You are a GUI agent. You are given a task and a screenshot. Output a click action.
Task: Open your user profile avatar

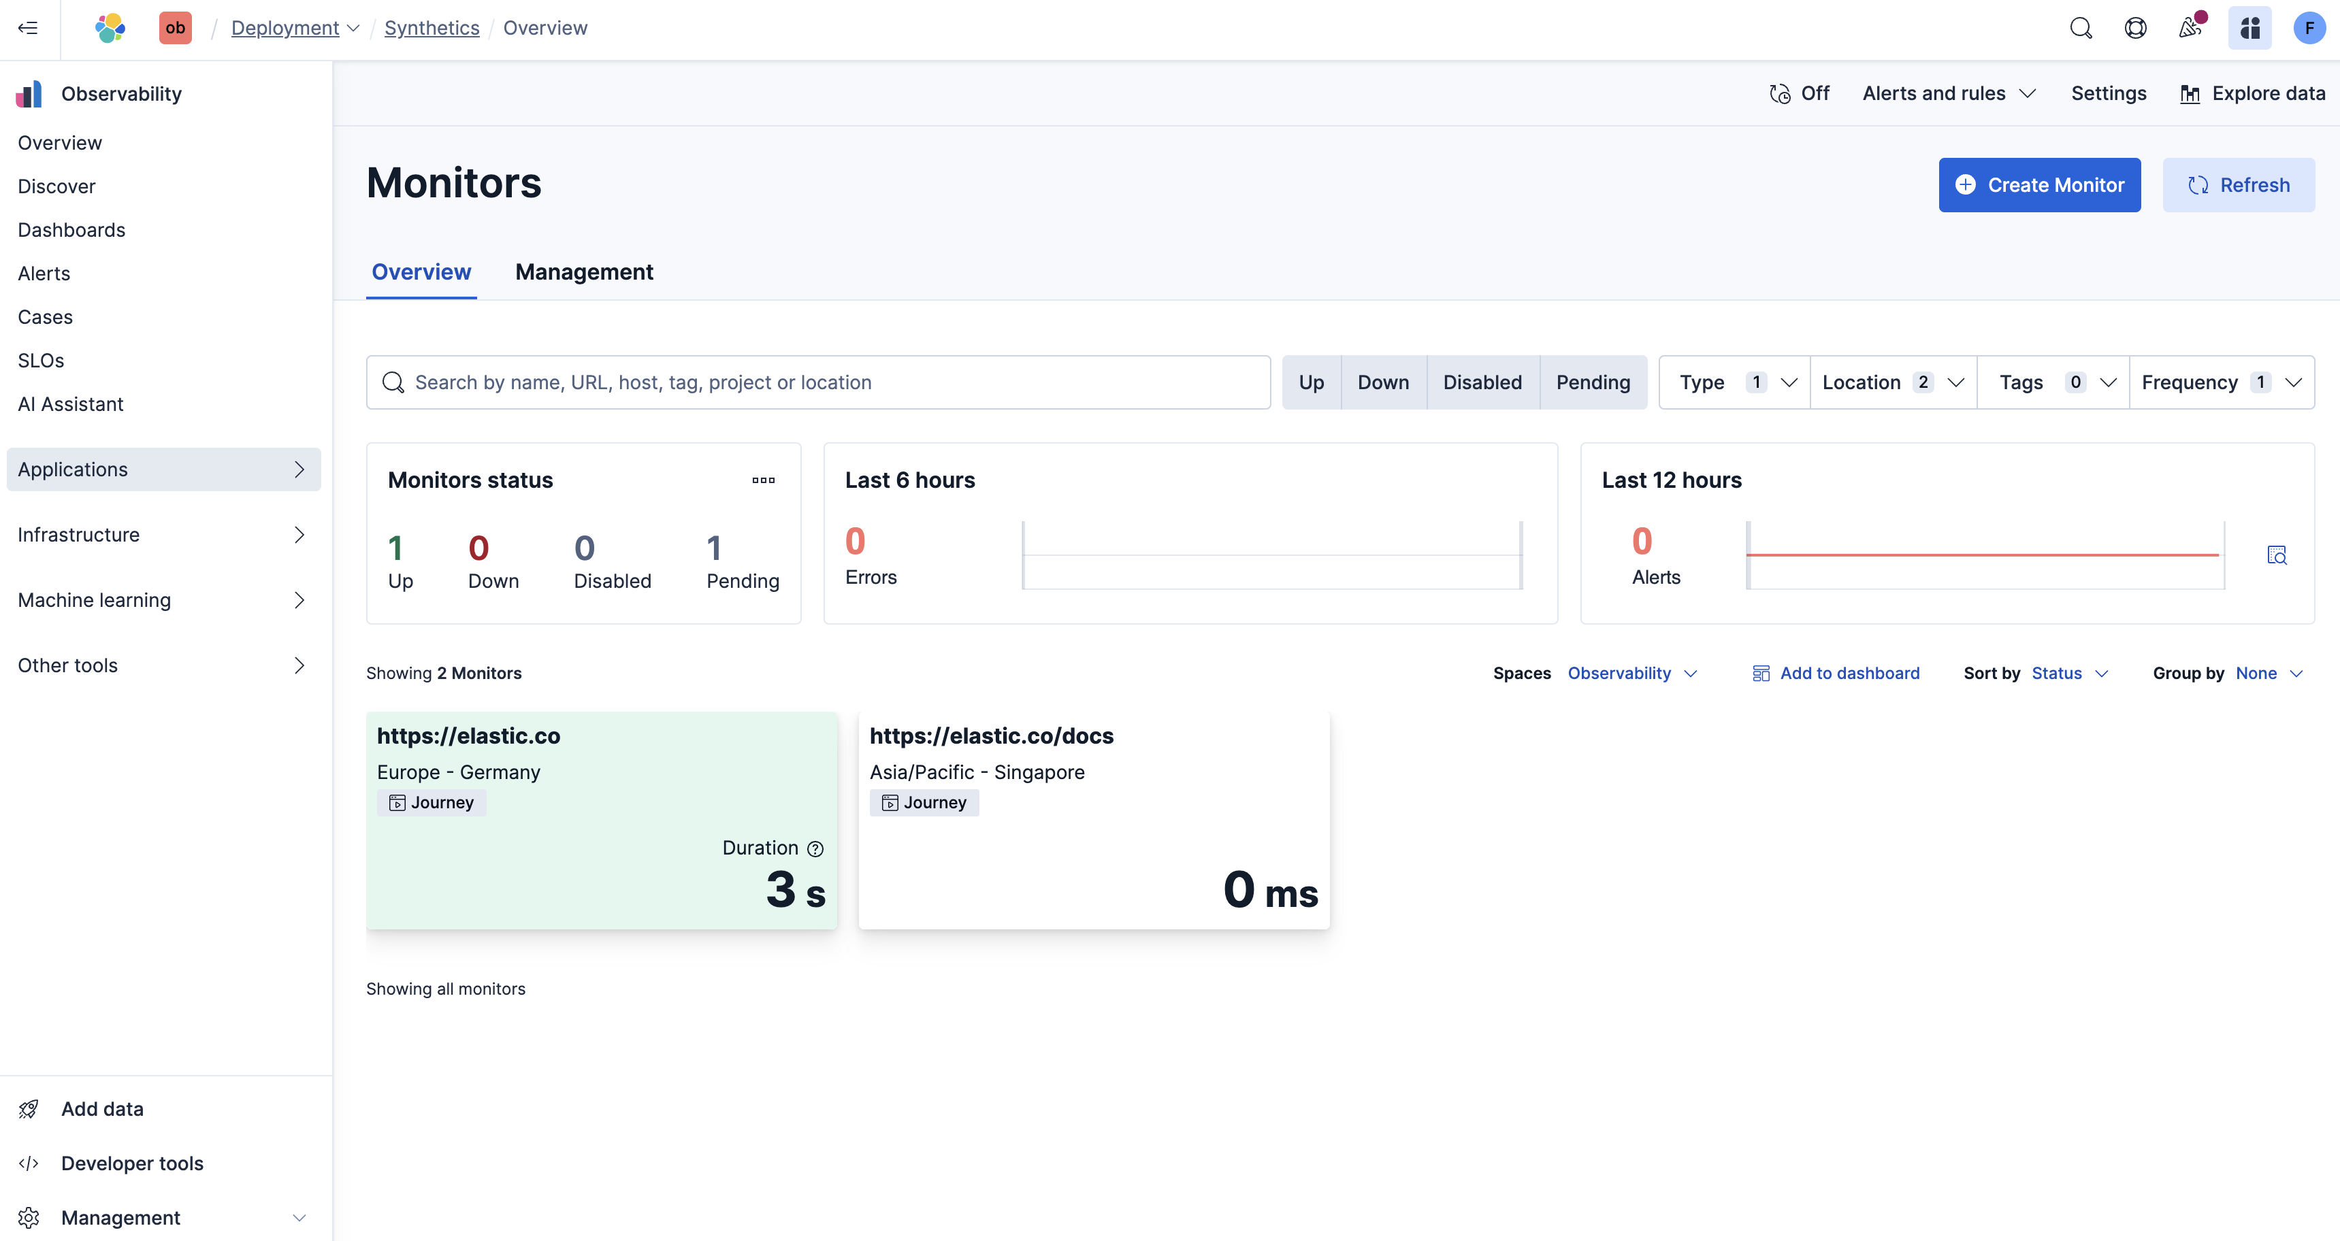(2309, 28)
